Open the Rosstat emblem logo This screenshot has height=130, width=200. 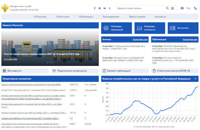[5, 8]
